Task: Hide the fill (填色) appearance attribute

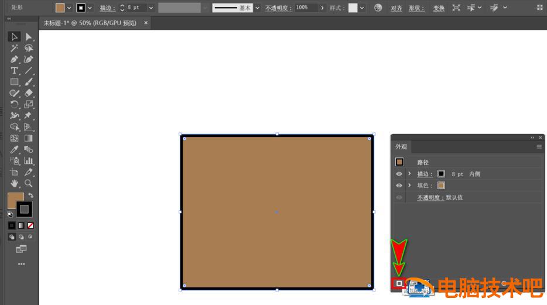Action: (x=399, y=186)
